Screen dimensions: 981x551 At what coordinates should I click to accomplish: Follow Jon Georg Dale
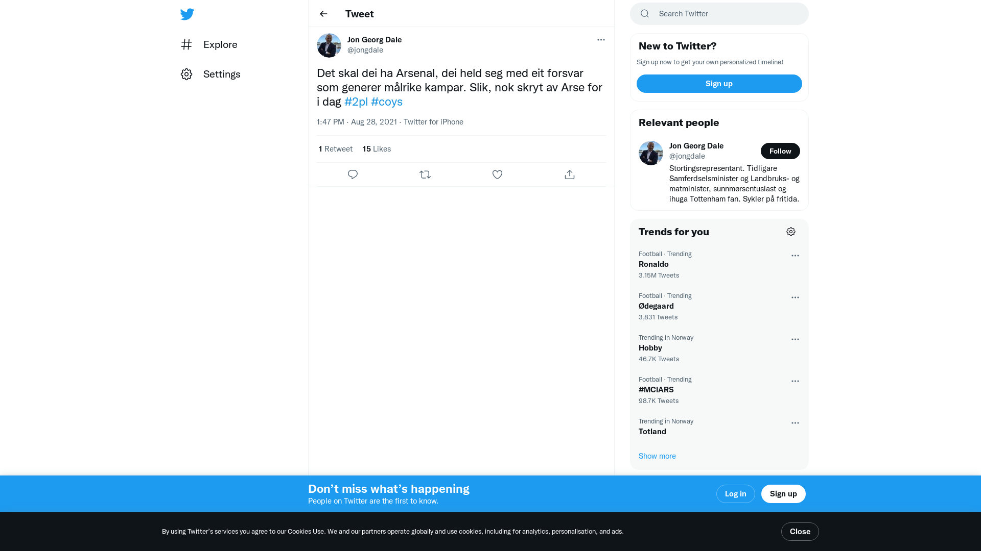pyautogui.click(x=780, y=151)
